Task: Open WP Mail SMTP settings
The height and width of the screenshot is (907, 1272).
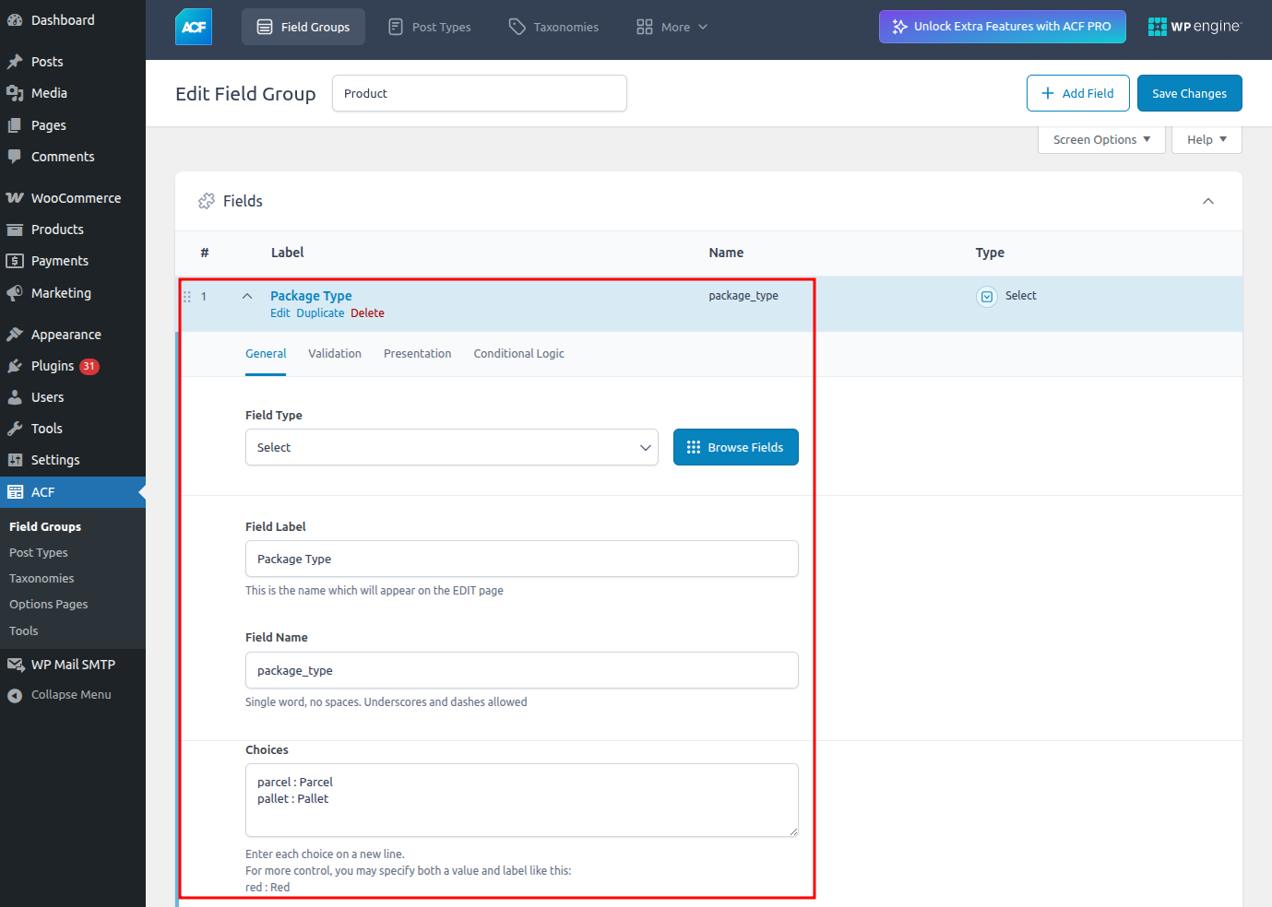Action: point(73,665)
